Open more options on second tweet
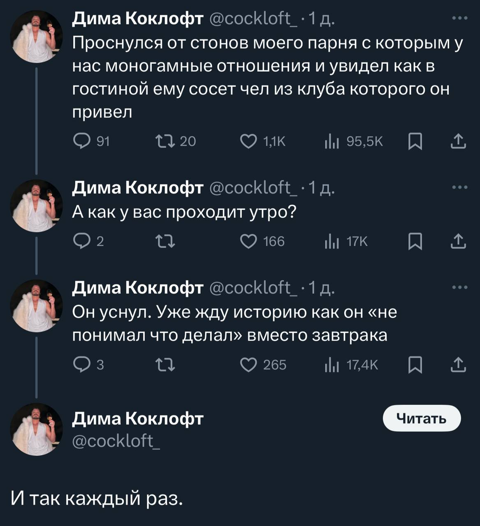The height and width of the screenshot is (526, 480). tap(459, 187)
